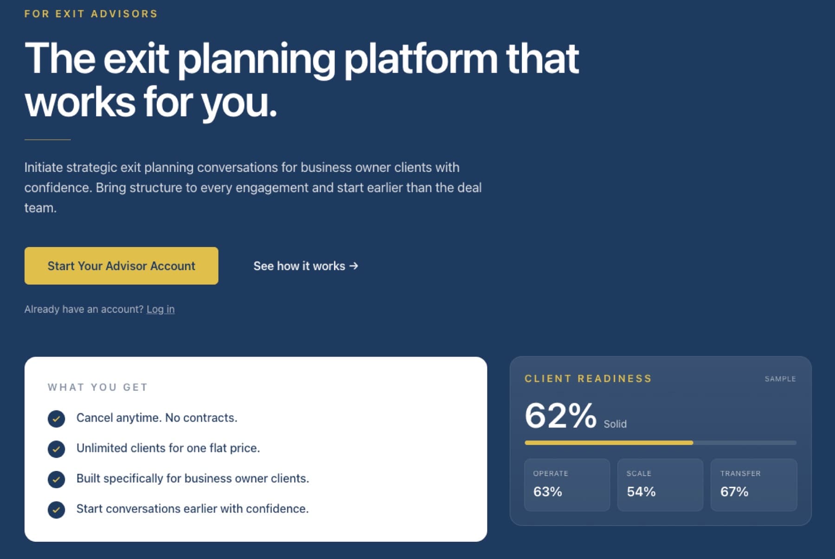Click the checkmark icon beside "Unlimited clients"

coord(56,449)
